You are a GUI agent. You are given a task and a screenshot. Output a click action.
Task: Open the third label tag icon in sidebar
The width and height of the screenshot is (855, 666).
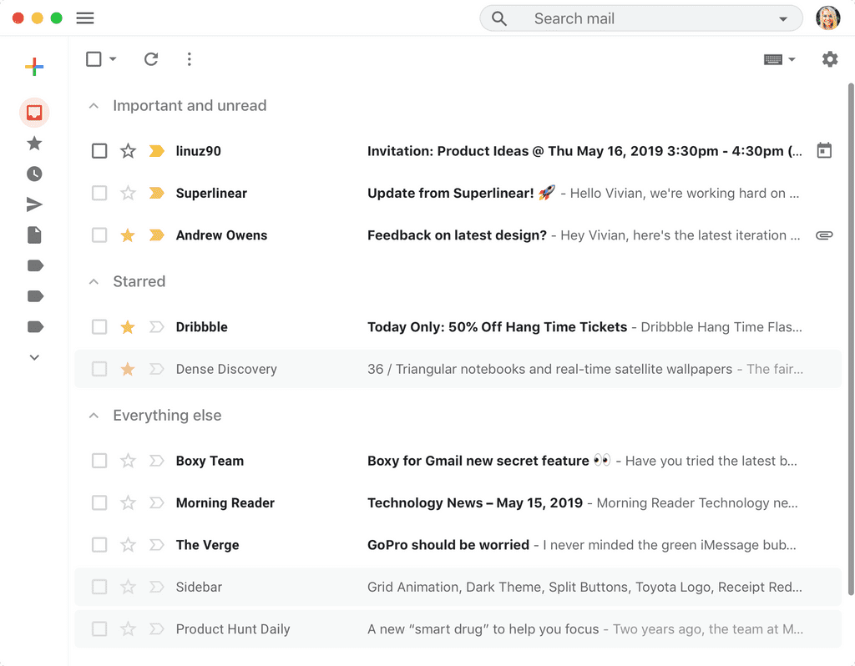coord(35,326)
